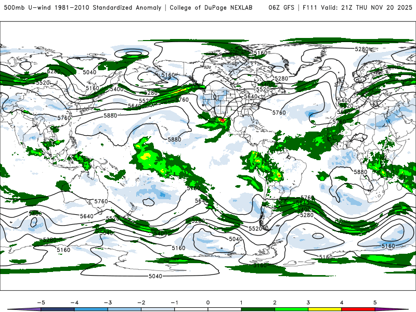
Task: Select the medium blue -4 to -3 colorbar segment
Action: [91, 309]
